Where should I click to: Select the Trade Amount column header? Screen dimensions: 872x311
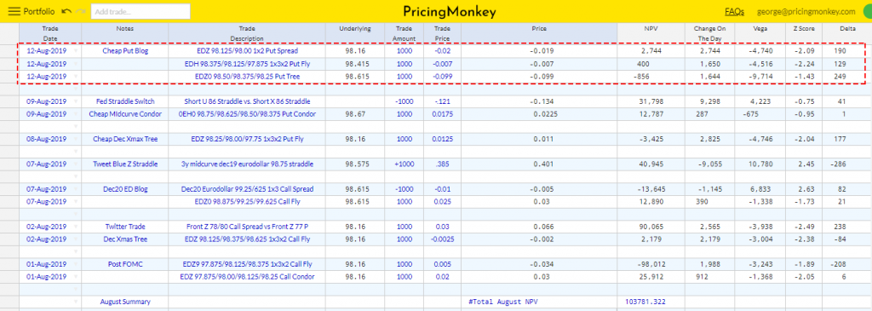click(x=404, y=33)
